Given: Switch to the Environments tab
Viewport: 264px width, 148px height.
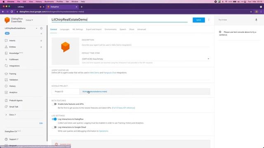Looking at the screenshot, I should point(111,29).
